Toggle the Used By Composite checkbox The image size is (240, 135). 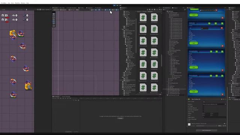[x=203, y=110]
